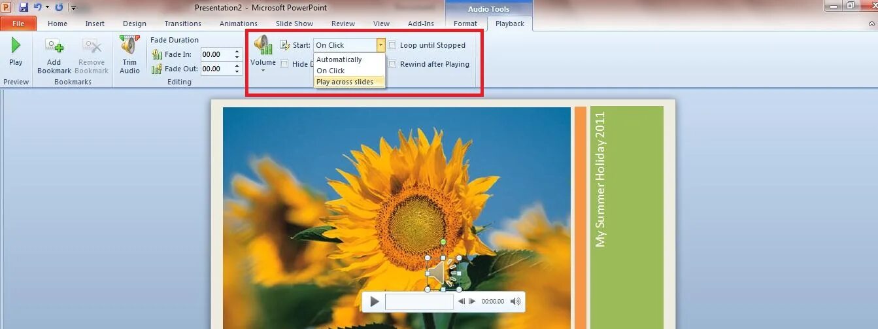The image size is (878, 329).
Task: Decrease the Fade Out duration with down arrow
Action: tap(235, 72)
